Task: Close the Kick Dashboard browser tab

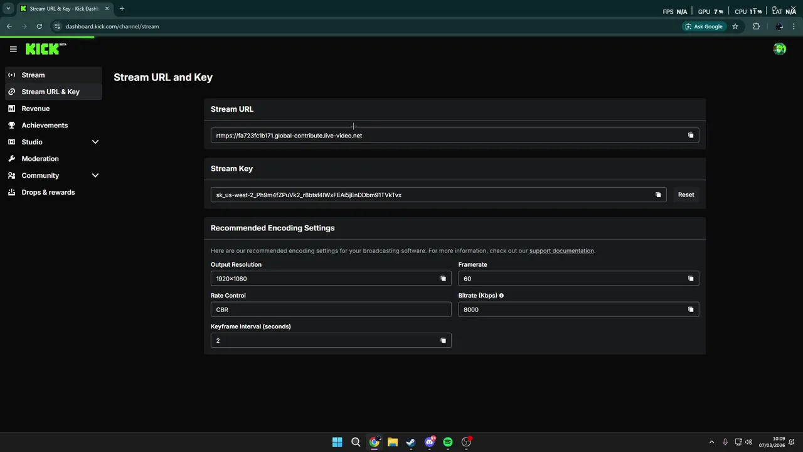Action: pyautogui.click(x=106, y=9)
